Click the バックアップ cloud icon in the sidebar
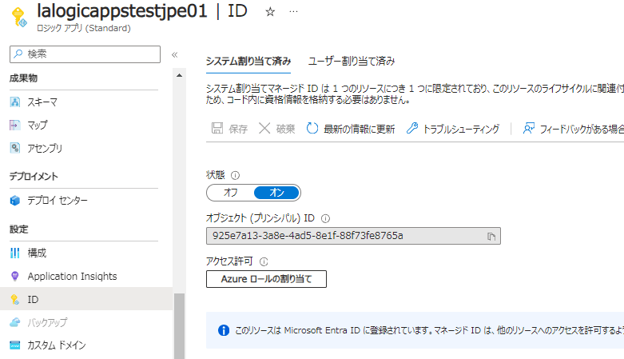The width and height of the screenshot is (624, 359). tap(14, 322)
